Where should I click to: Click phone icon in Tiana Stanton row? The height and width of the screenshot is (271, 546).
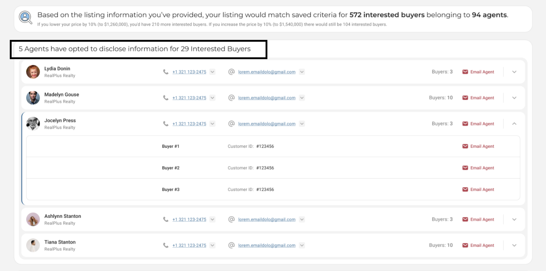166,245
